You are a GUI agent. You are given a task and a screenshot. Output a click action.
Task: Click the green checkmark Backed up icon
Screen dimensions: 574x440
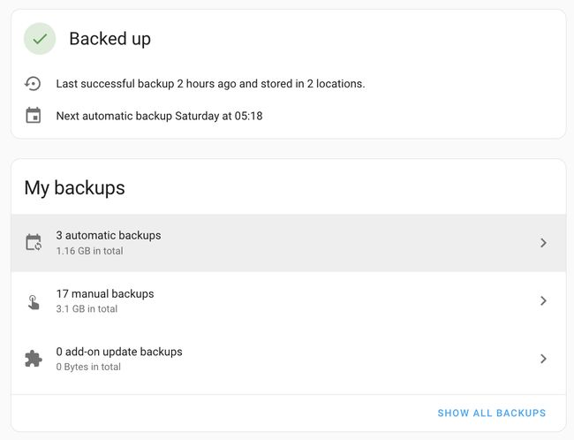(40, 39)
